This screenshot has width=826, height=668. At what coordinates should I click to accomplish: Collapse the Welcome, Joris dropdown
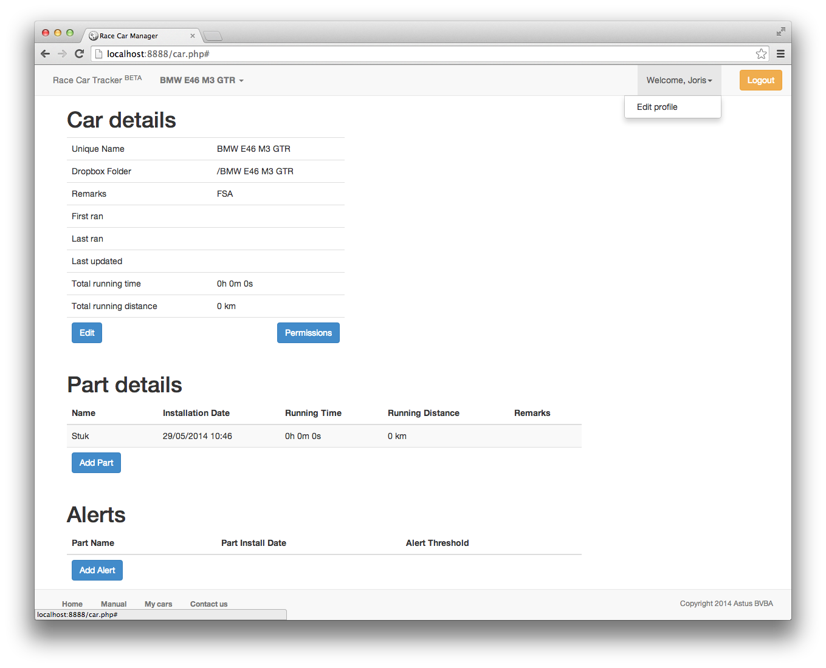coord(679,80)
